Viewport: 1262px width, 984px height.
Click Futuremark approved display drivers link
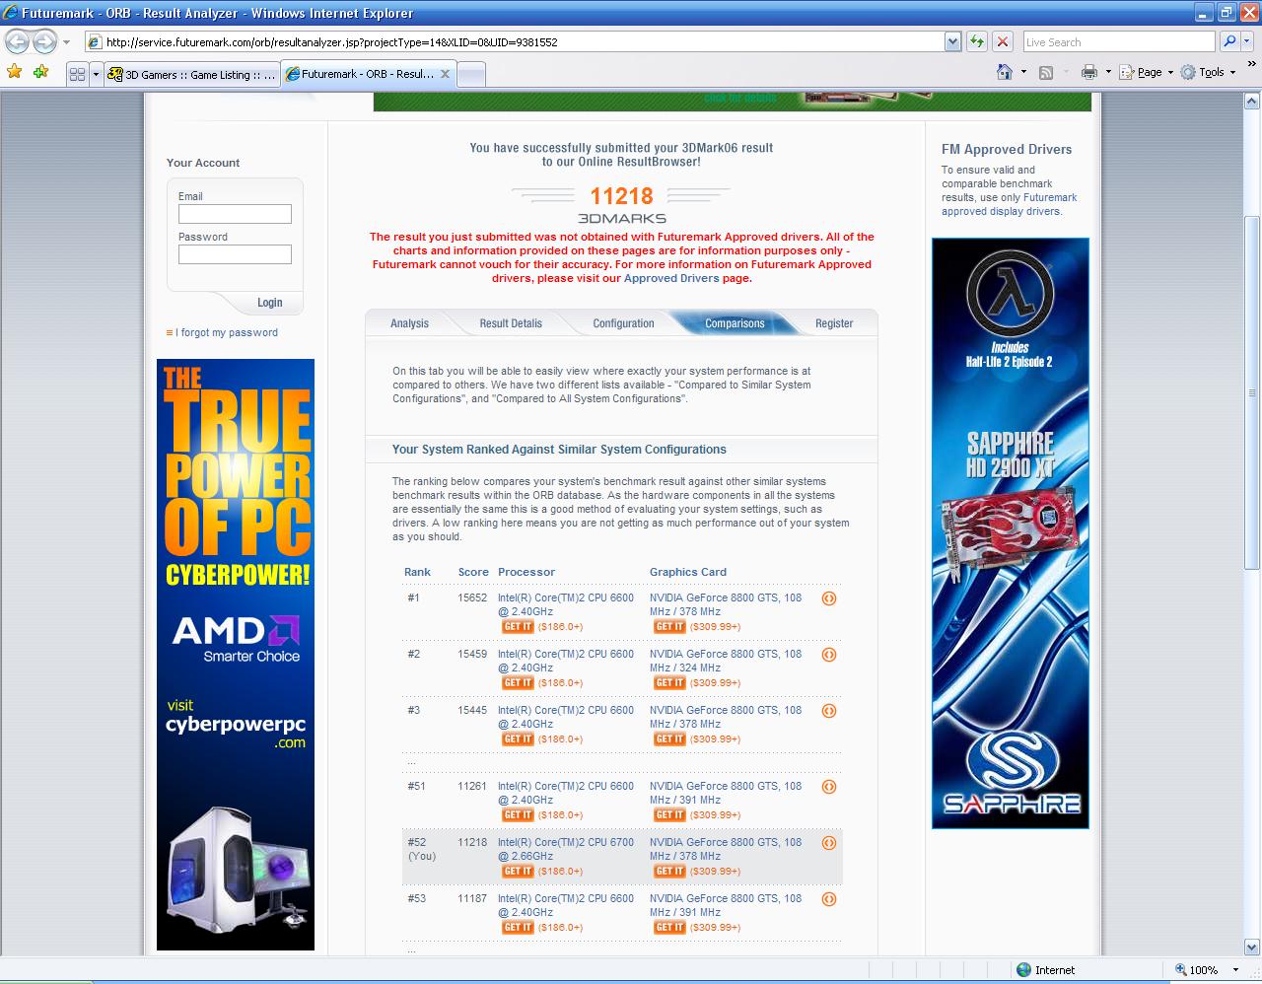coord(1009,204)
